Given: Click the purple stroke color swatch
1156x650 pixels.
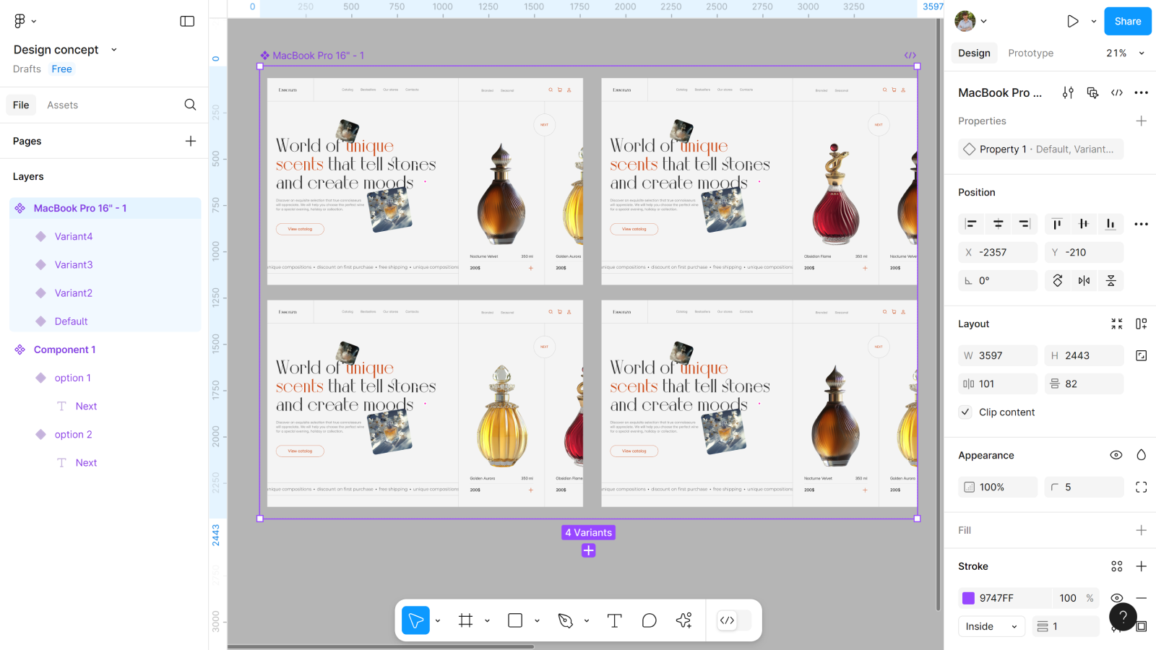Looking at the screenshot, I should (968, 598).
